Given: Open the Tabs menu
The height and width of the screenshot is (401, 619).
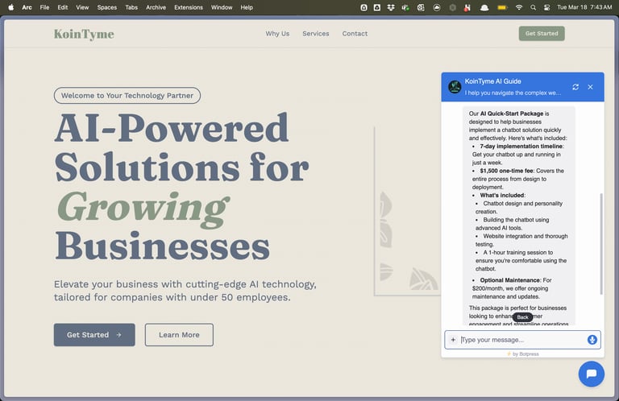Looking at the screenshot, I should 131,7.
